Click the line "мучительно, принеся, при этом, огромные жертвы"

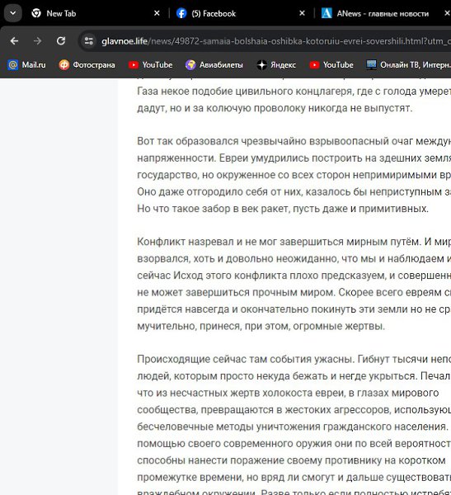coord(261,326)
